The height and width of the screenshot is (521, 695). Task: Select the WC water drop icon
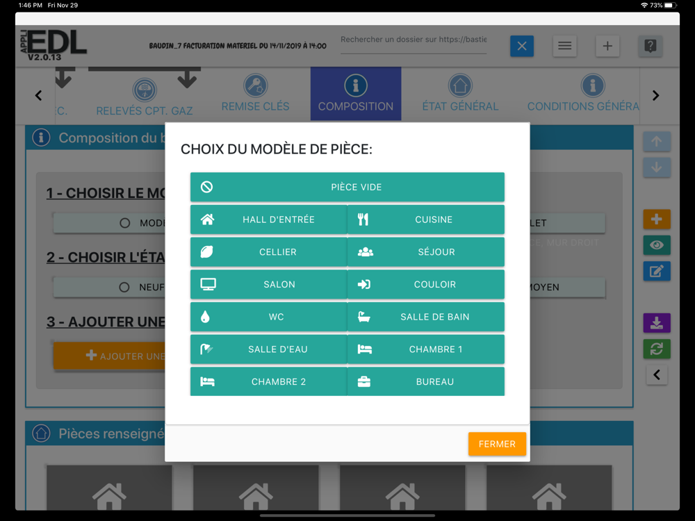205,317
